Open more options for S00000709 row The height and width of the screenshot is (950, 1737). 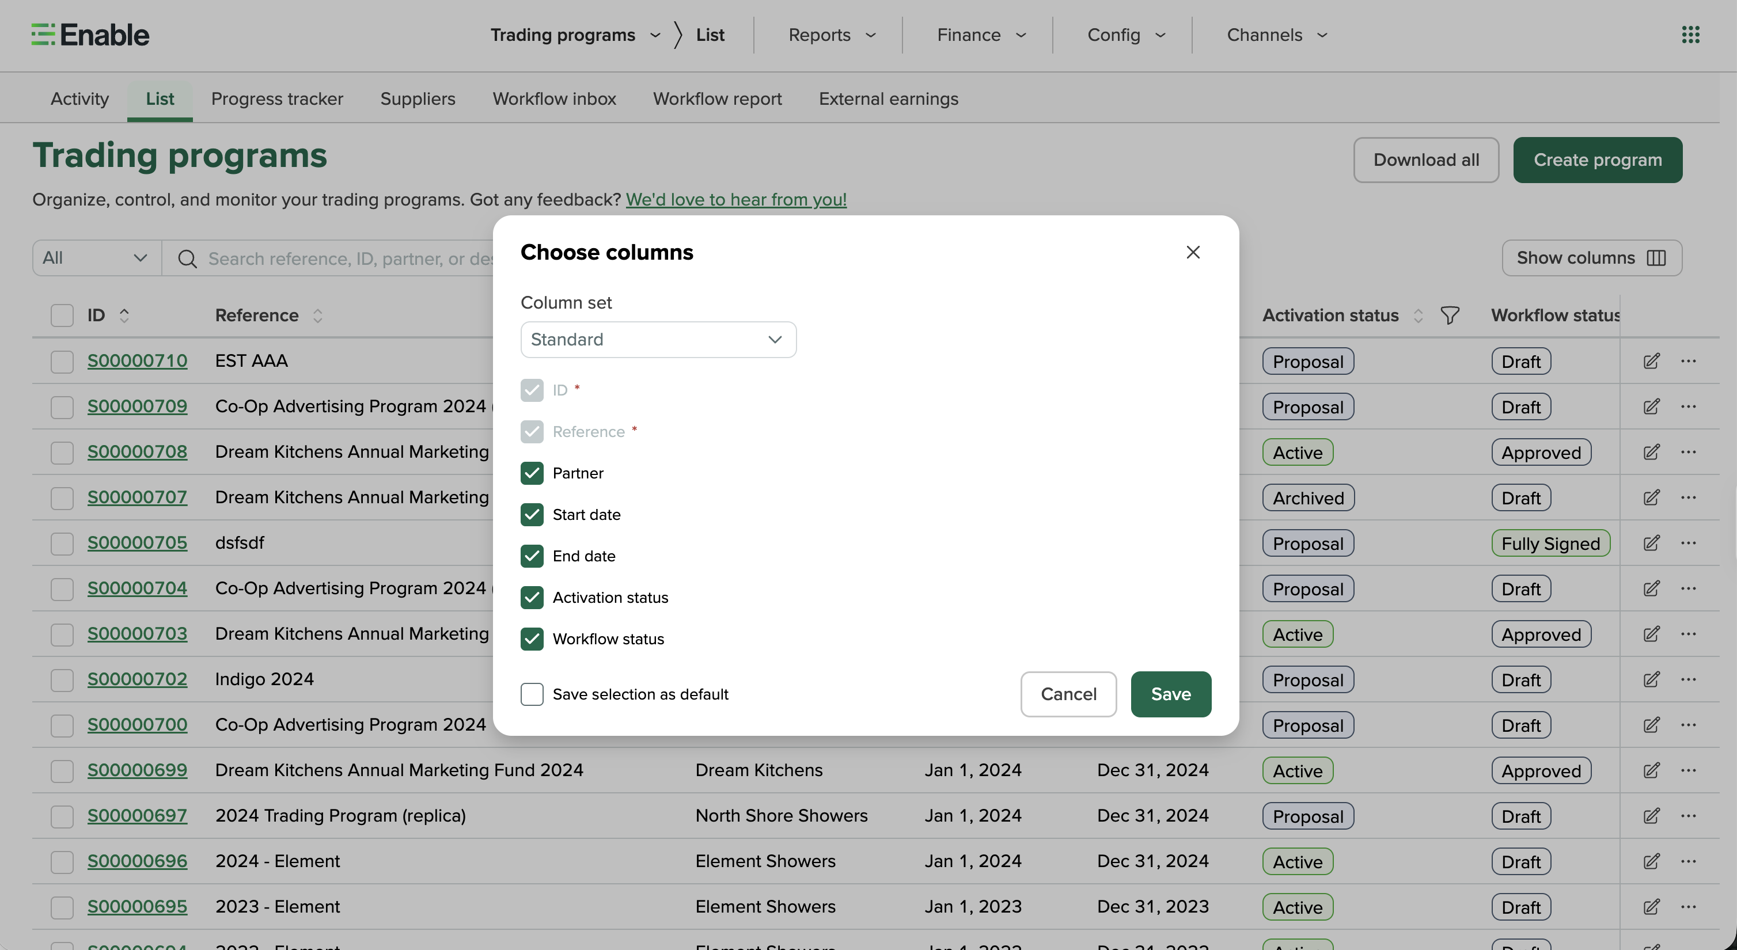(x=1689, y=406)
